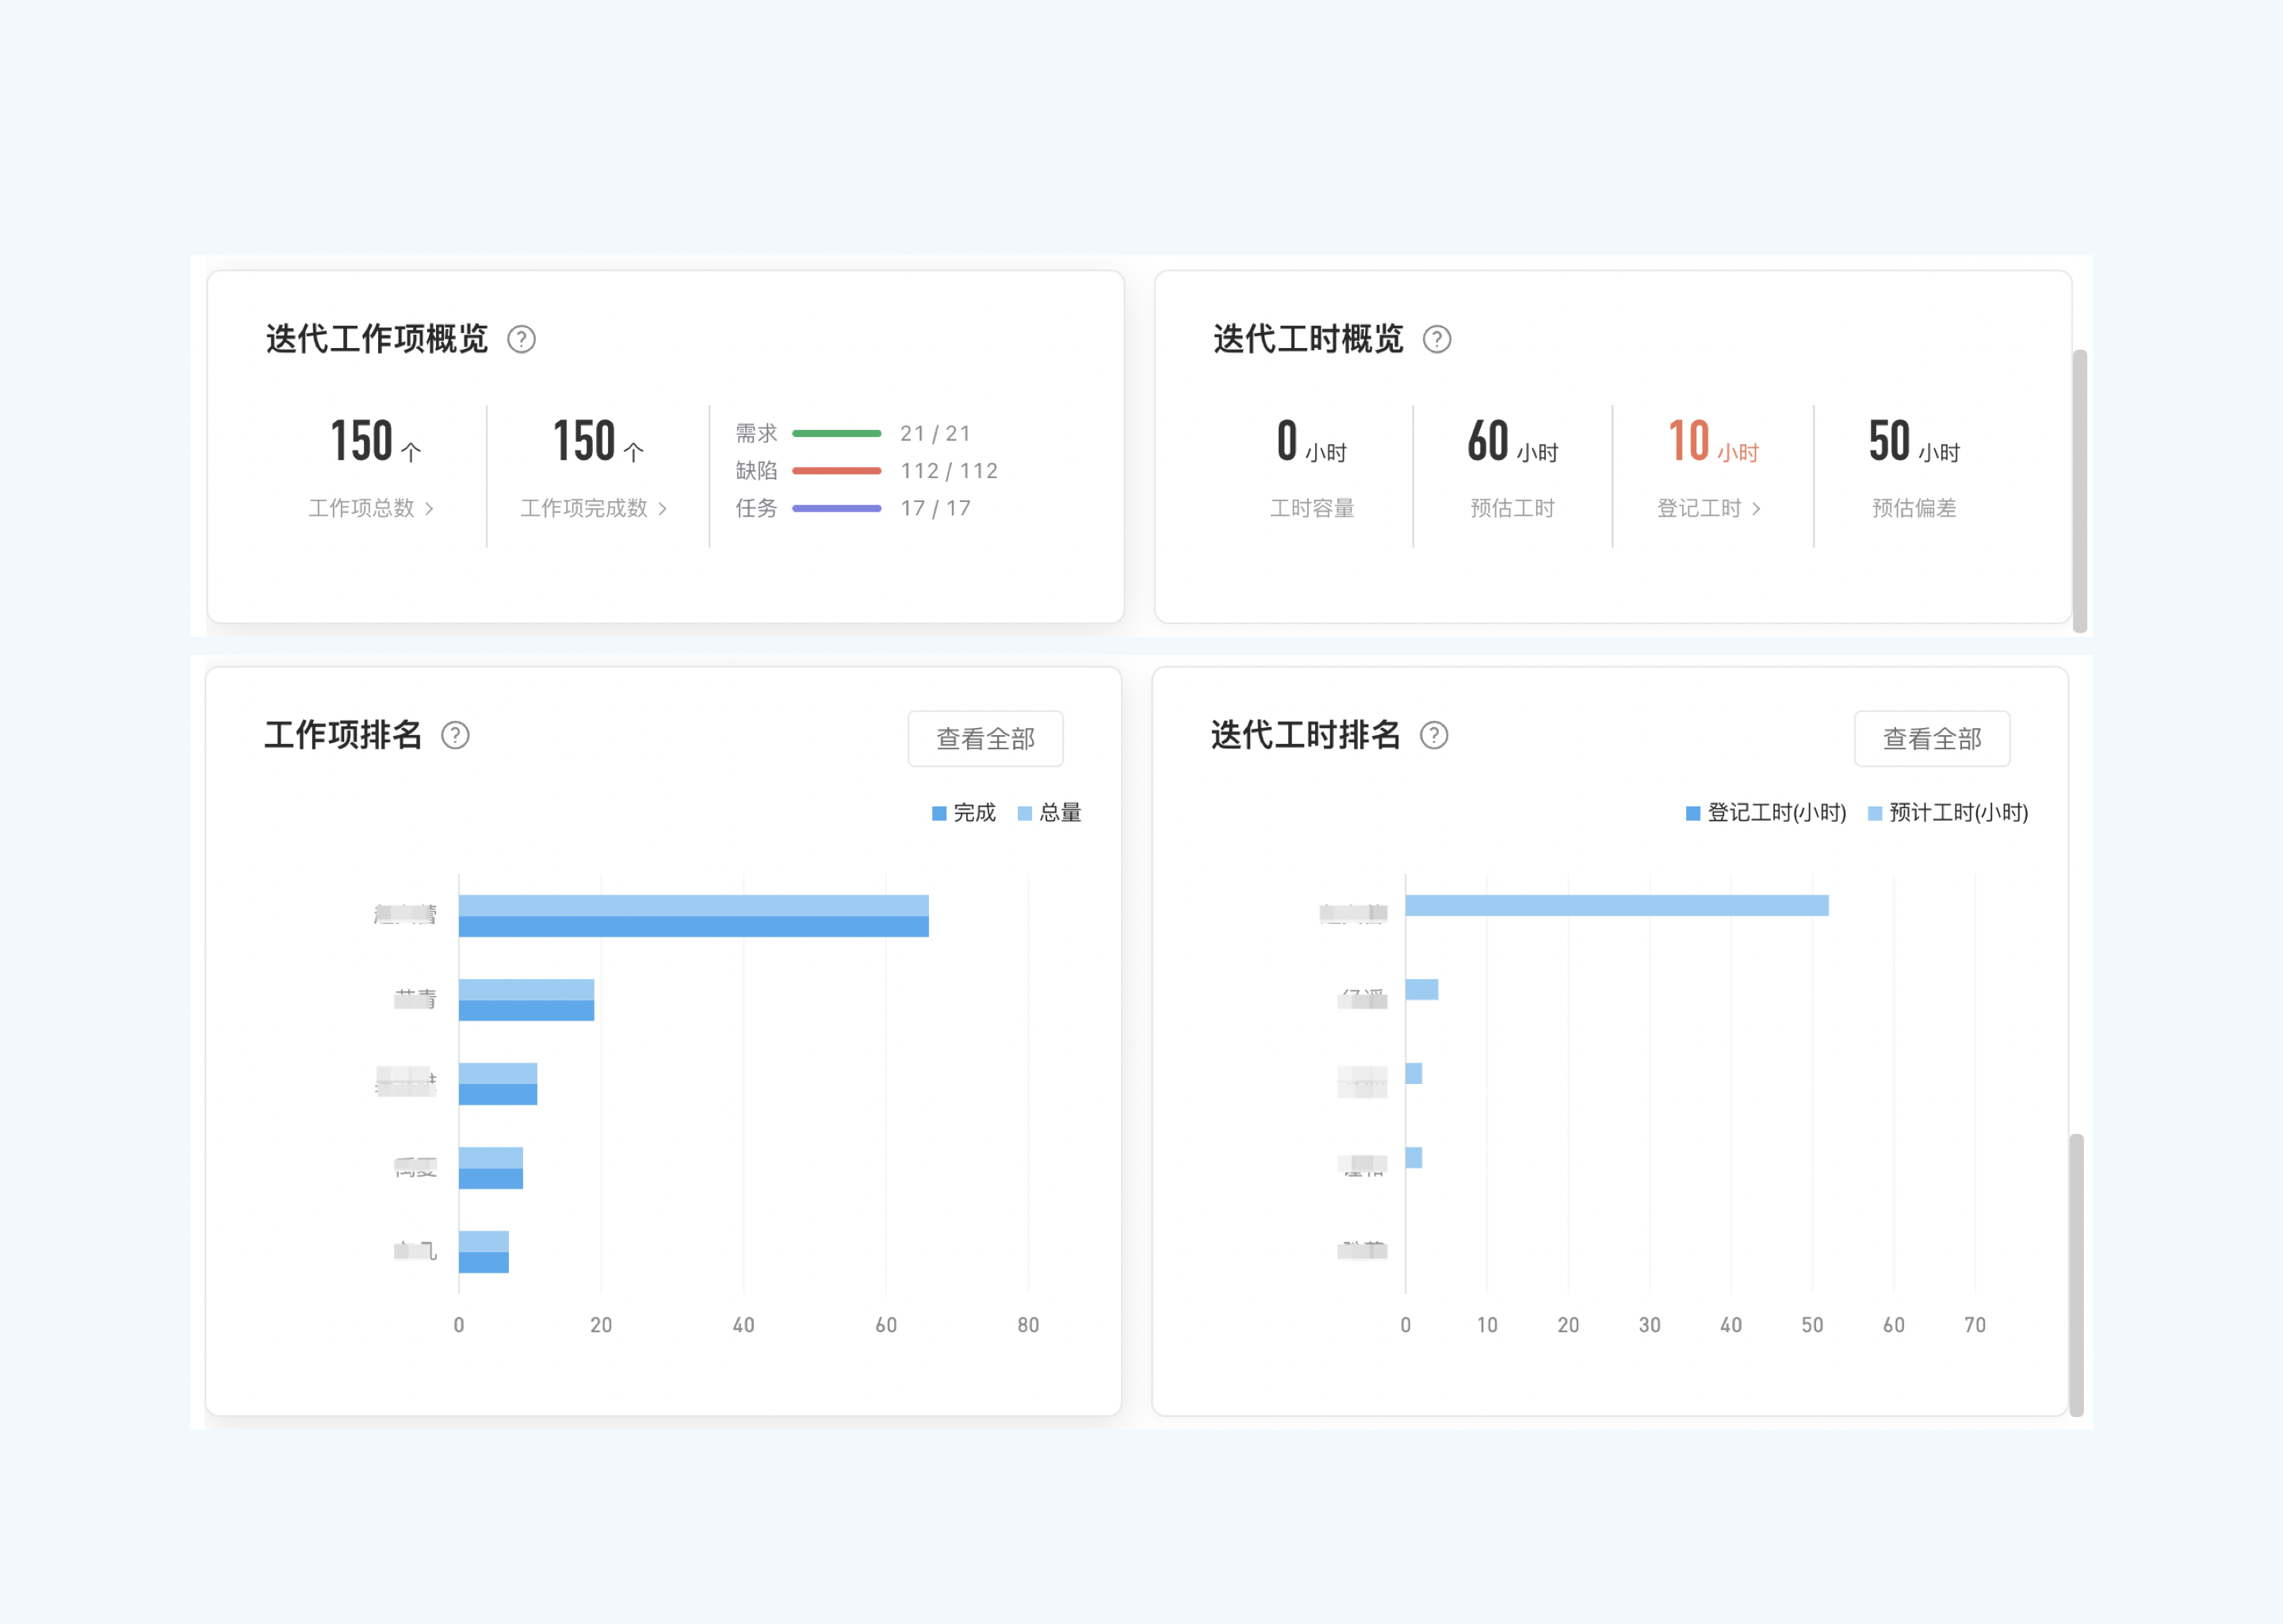Click the 任务 label
Viewport: 2283px width, 1624px height.
[755, 508]
